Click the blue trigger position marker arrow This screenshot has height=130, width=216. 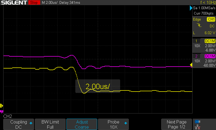191,8
